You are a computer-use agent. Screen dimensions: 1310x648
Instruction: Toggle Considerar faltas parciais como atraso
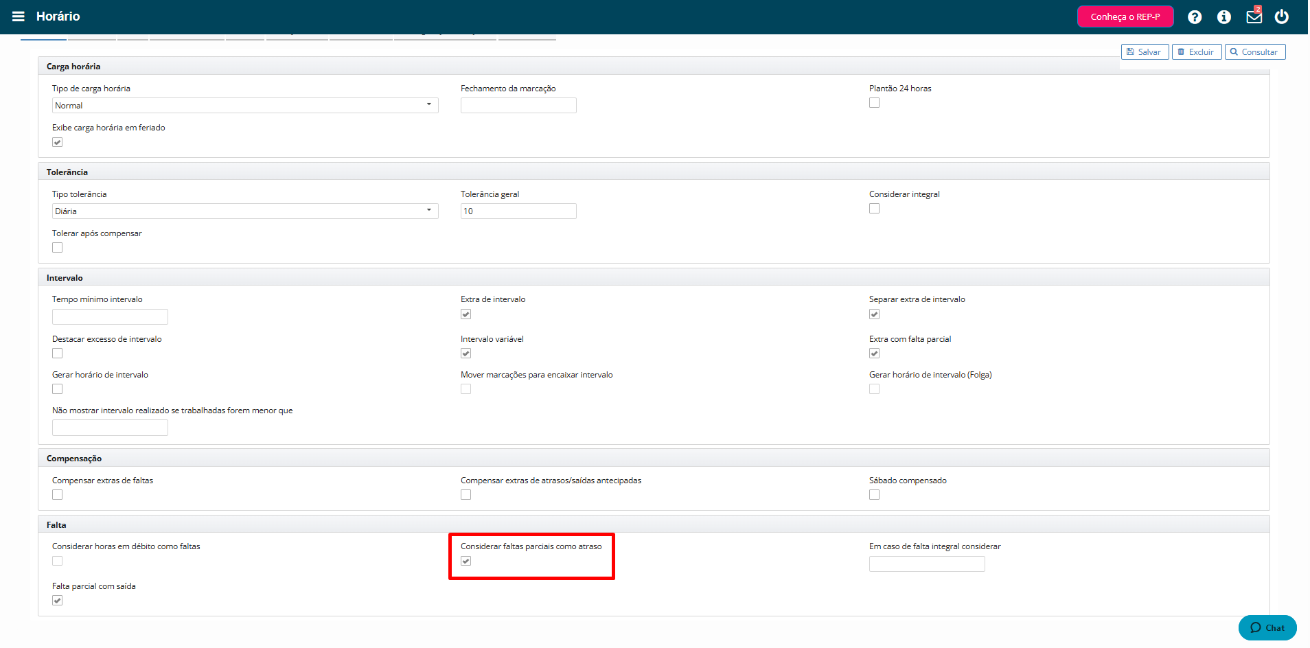coord(466,561)
